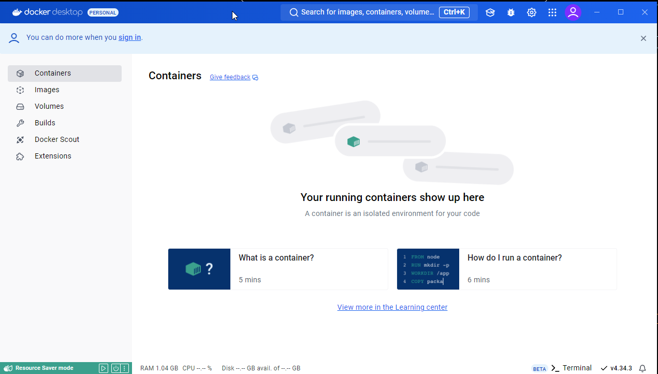Select Images in the sidebar

(x=65, y=90)
